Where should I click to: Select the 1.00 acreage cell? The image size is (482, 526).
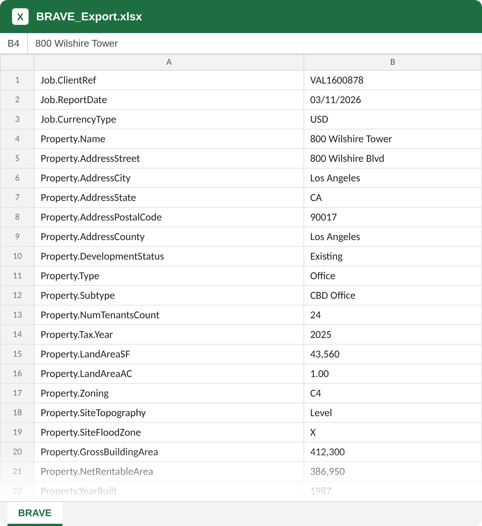(x=393, y=374)
